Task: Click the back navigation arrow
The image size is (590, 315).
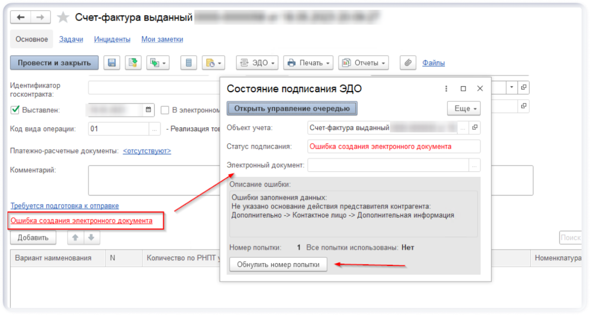Action: tap(21, 17)
